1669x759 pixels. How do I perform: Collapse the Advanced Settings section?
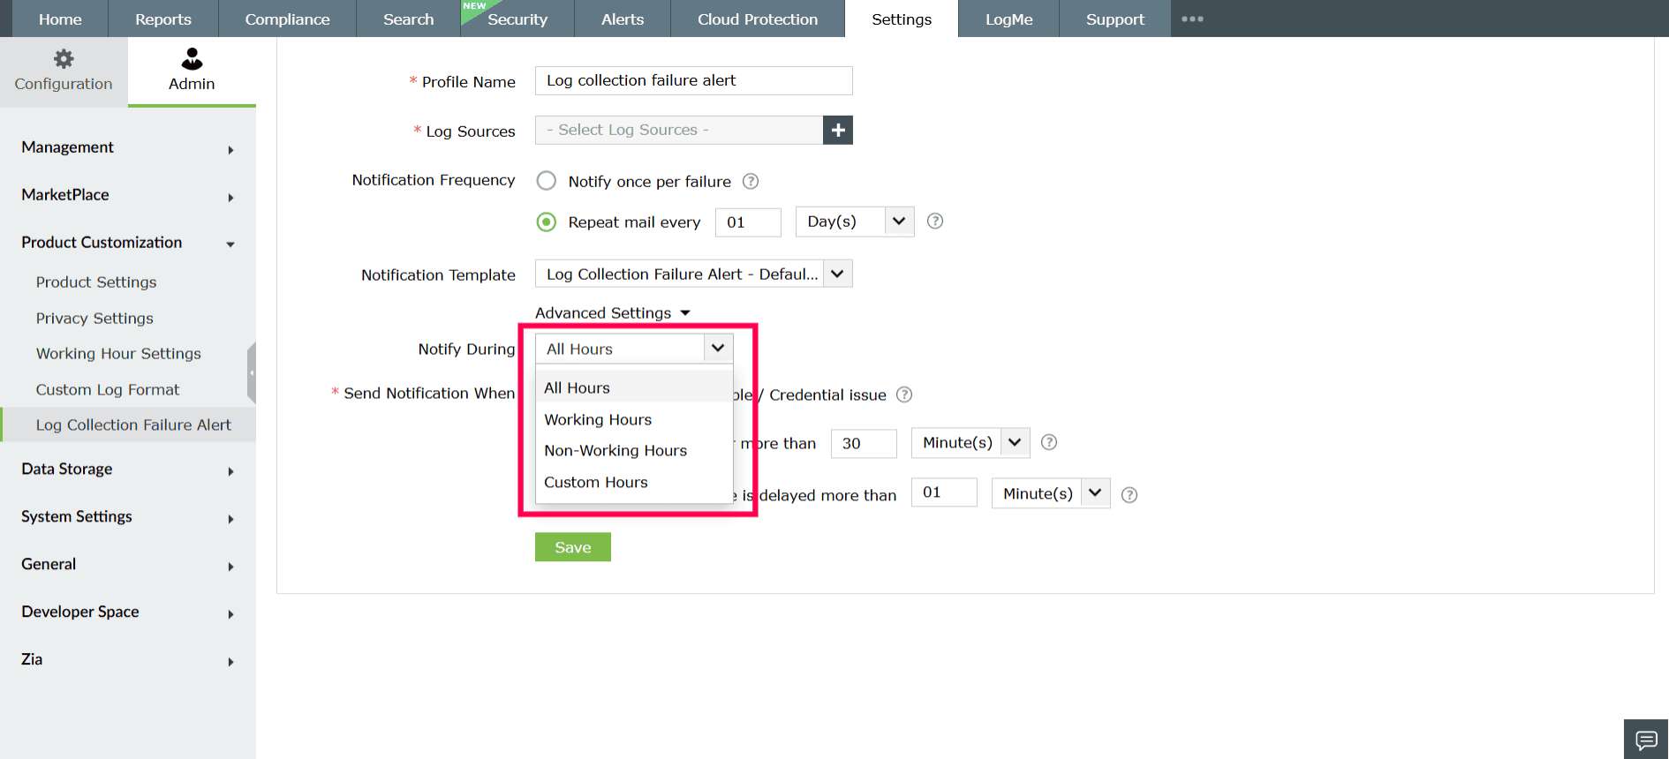point(613,313)
